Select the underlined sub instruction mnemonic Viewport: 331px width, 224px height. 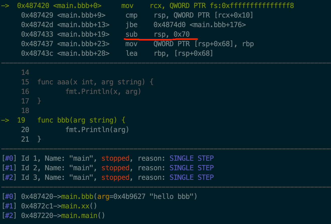(131, 34)
